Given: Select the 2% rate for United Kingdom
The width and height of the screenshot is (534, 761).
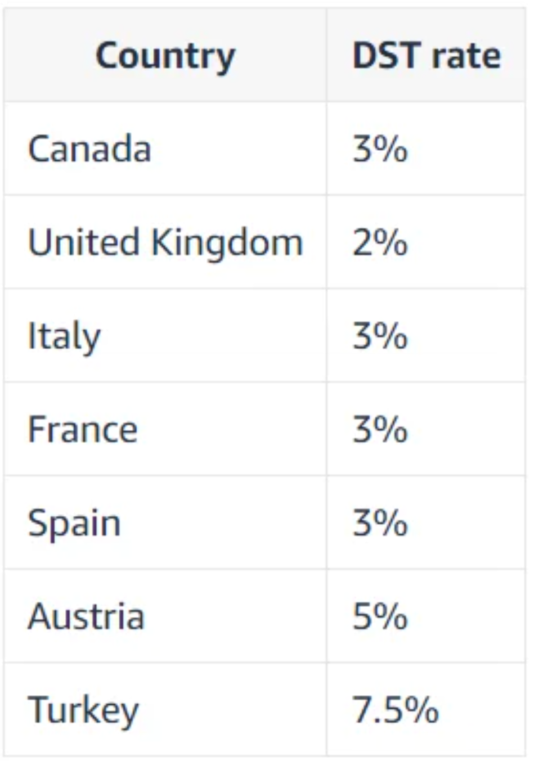Looking at the screenshot, I should coord(380,242).
